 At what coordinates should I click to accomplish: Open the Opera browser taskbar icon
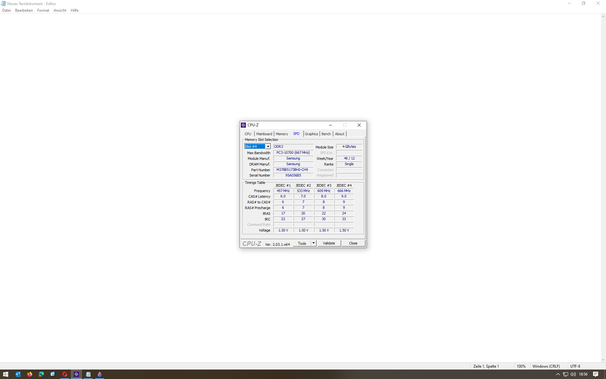[65, 374]
